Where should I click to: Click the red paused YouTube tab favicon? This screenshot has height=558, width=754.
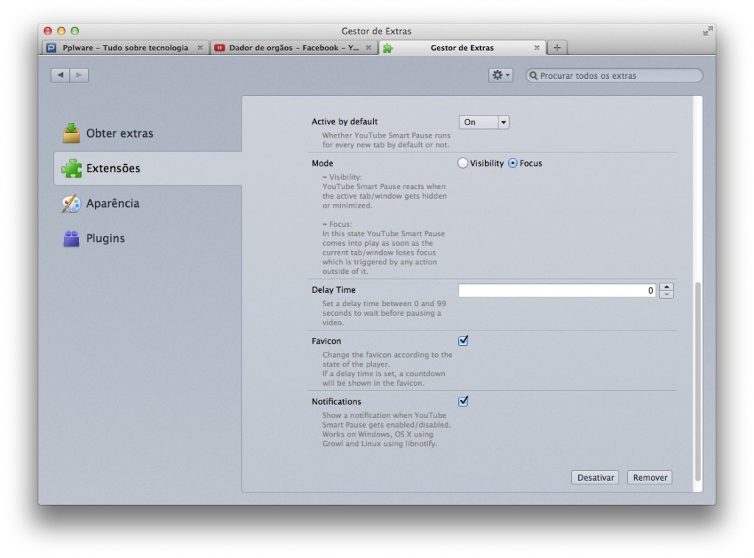219,48
